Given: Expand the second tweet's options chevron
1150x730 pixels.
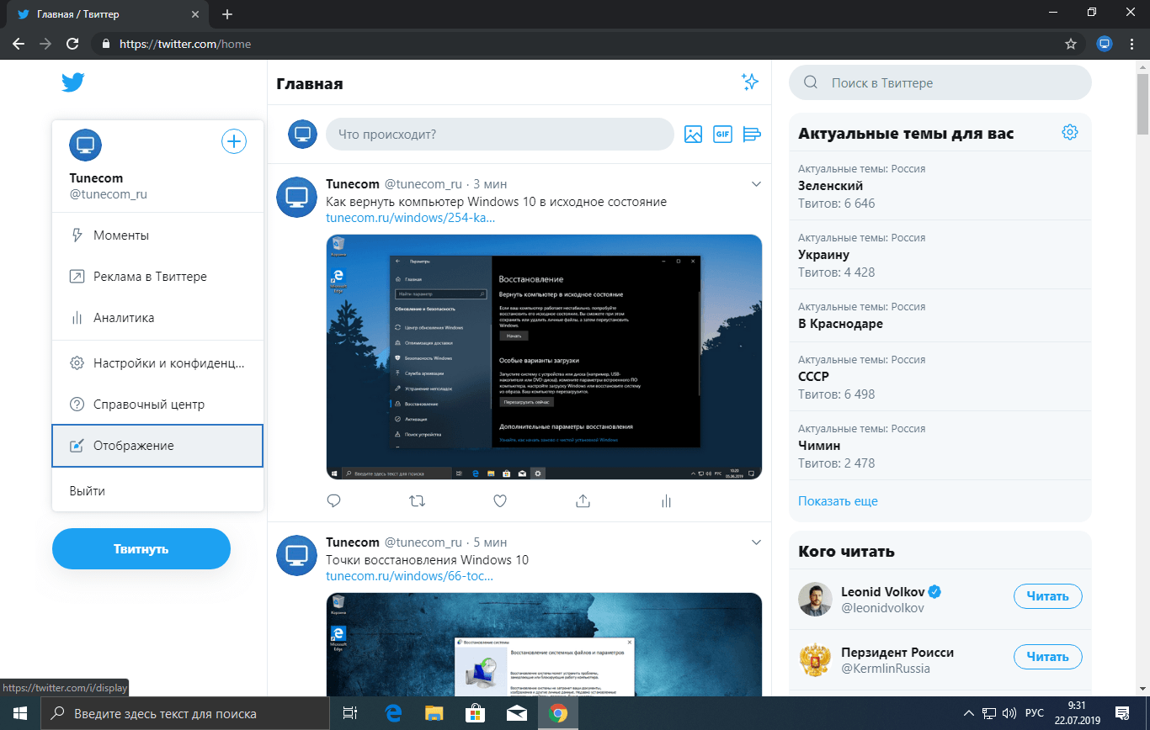Looking at the screenshot, I should [x=756, y=542].
